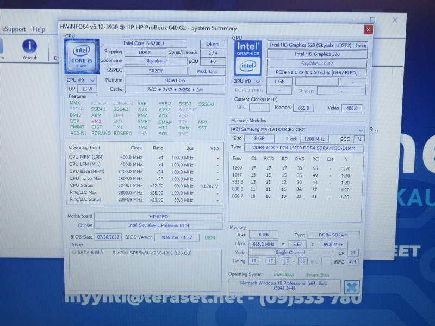Close the background window
Screen dimensions: 435x326
click(x=395, y=20)
